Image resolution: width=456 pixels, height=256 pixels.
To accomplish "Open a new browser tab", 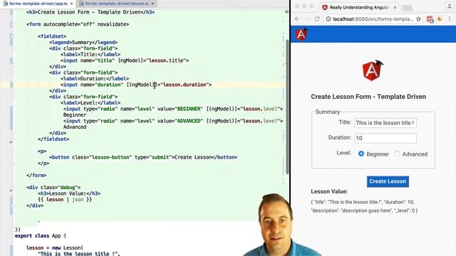I will [x=407, y=8].
